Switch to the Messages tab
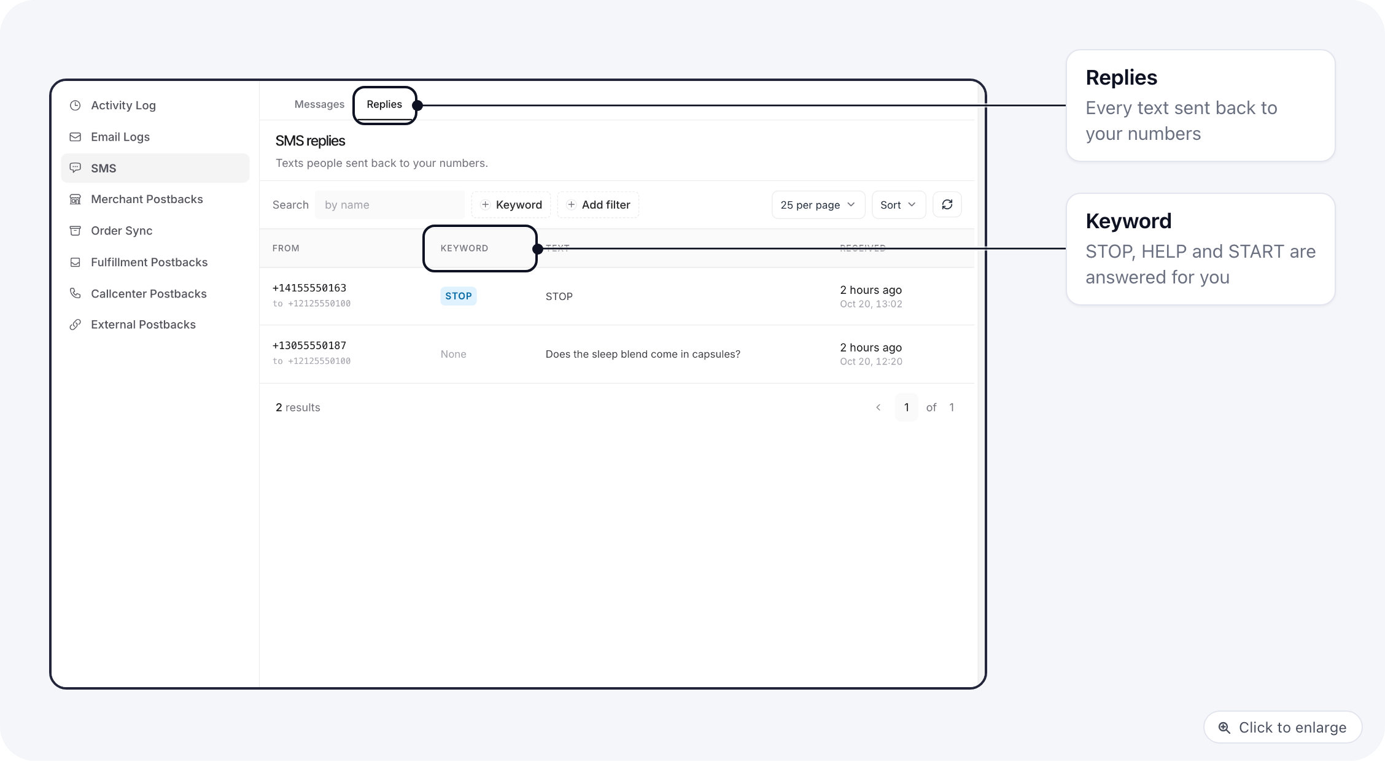Screen dimensions: 1385x762 319,104
